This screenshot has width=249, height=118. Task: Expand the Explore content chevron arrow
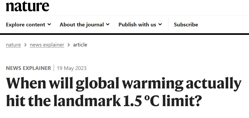click(x=49, y=24)
